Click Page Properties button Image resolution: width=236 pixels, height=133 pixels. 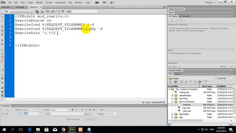tap(74, 119)
